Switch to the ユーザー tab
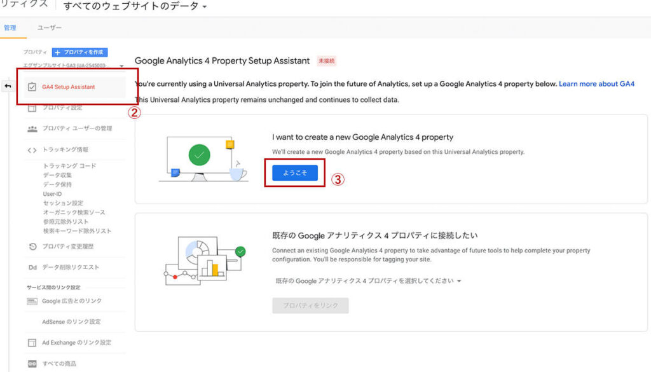651x372 pixels. (x=50, y=28)
